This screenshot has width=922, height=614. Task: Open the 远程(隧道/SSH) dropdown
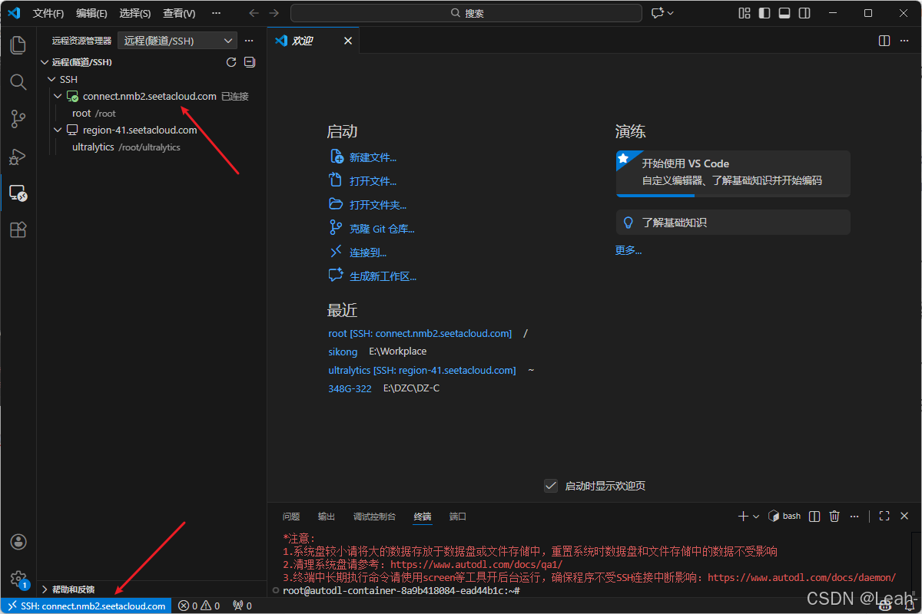177,40
